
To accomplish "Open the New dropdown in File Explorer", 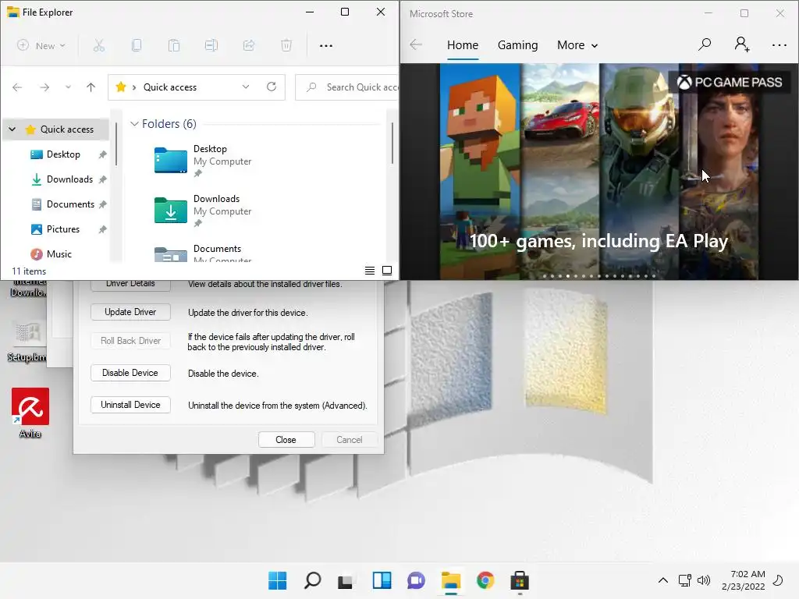I will click(41, 45).
